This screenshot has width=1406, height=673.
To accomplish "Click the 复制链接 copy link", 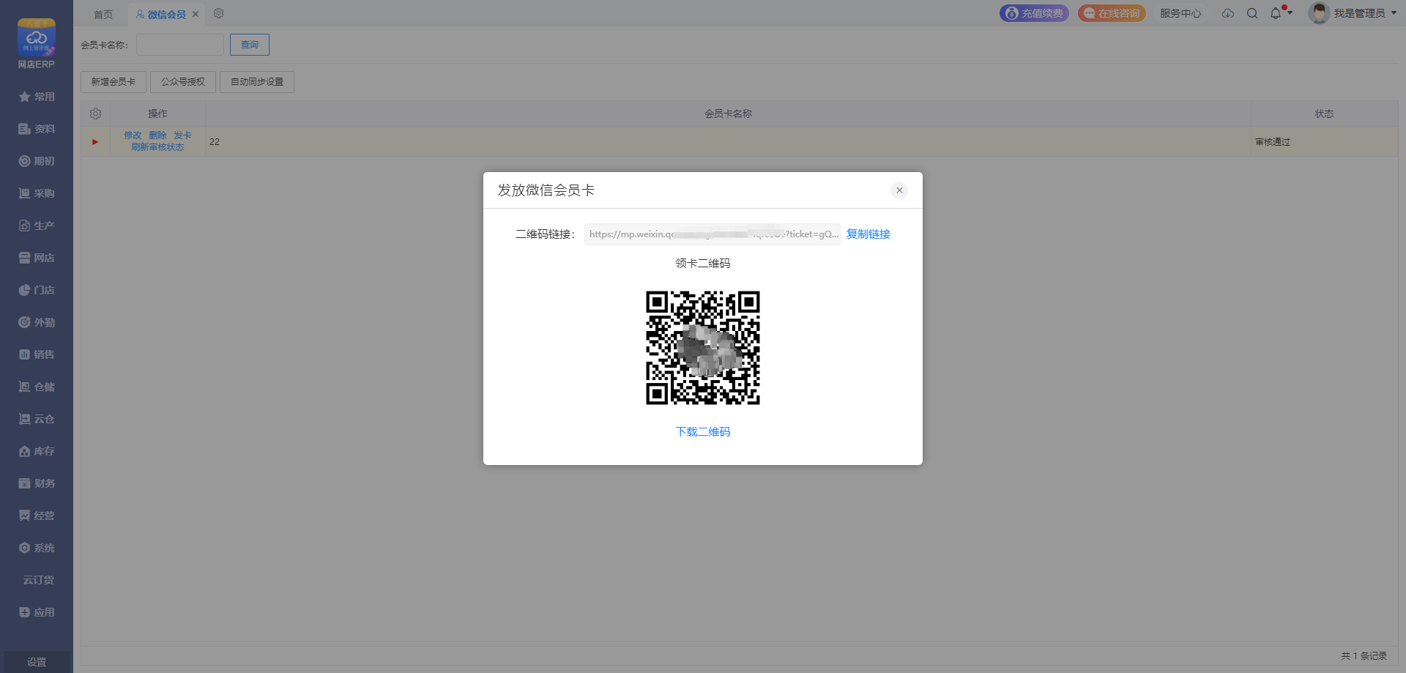I will pos(868,234).
